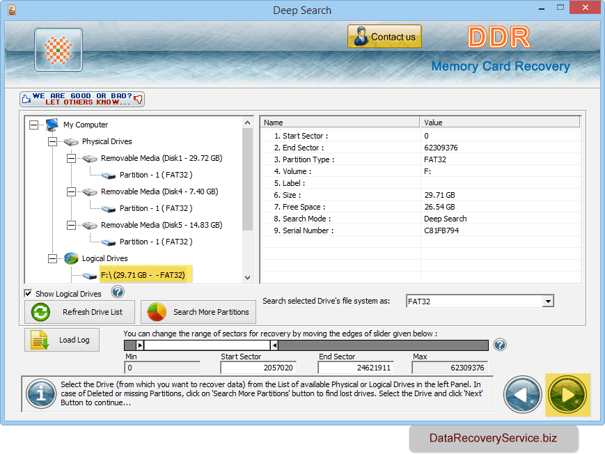Open the Contact us button

384,37
